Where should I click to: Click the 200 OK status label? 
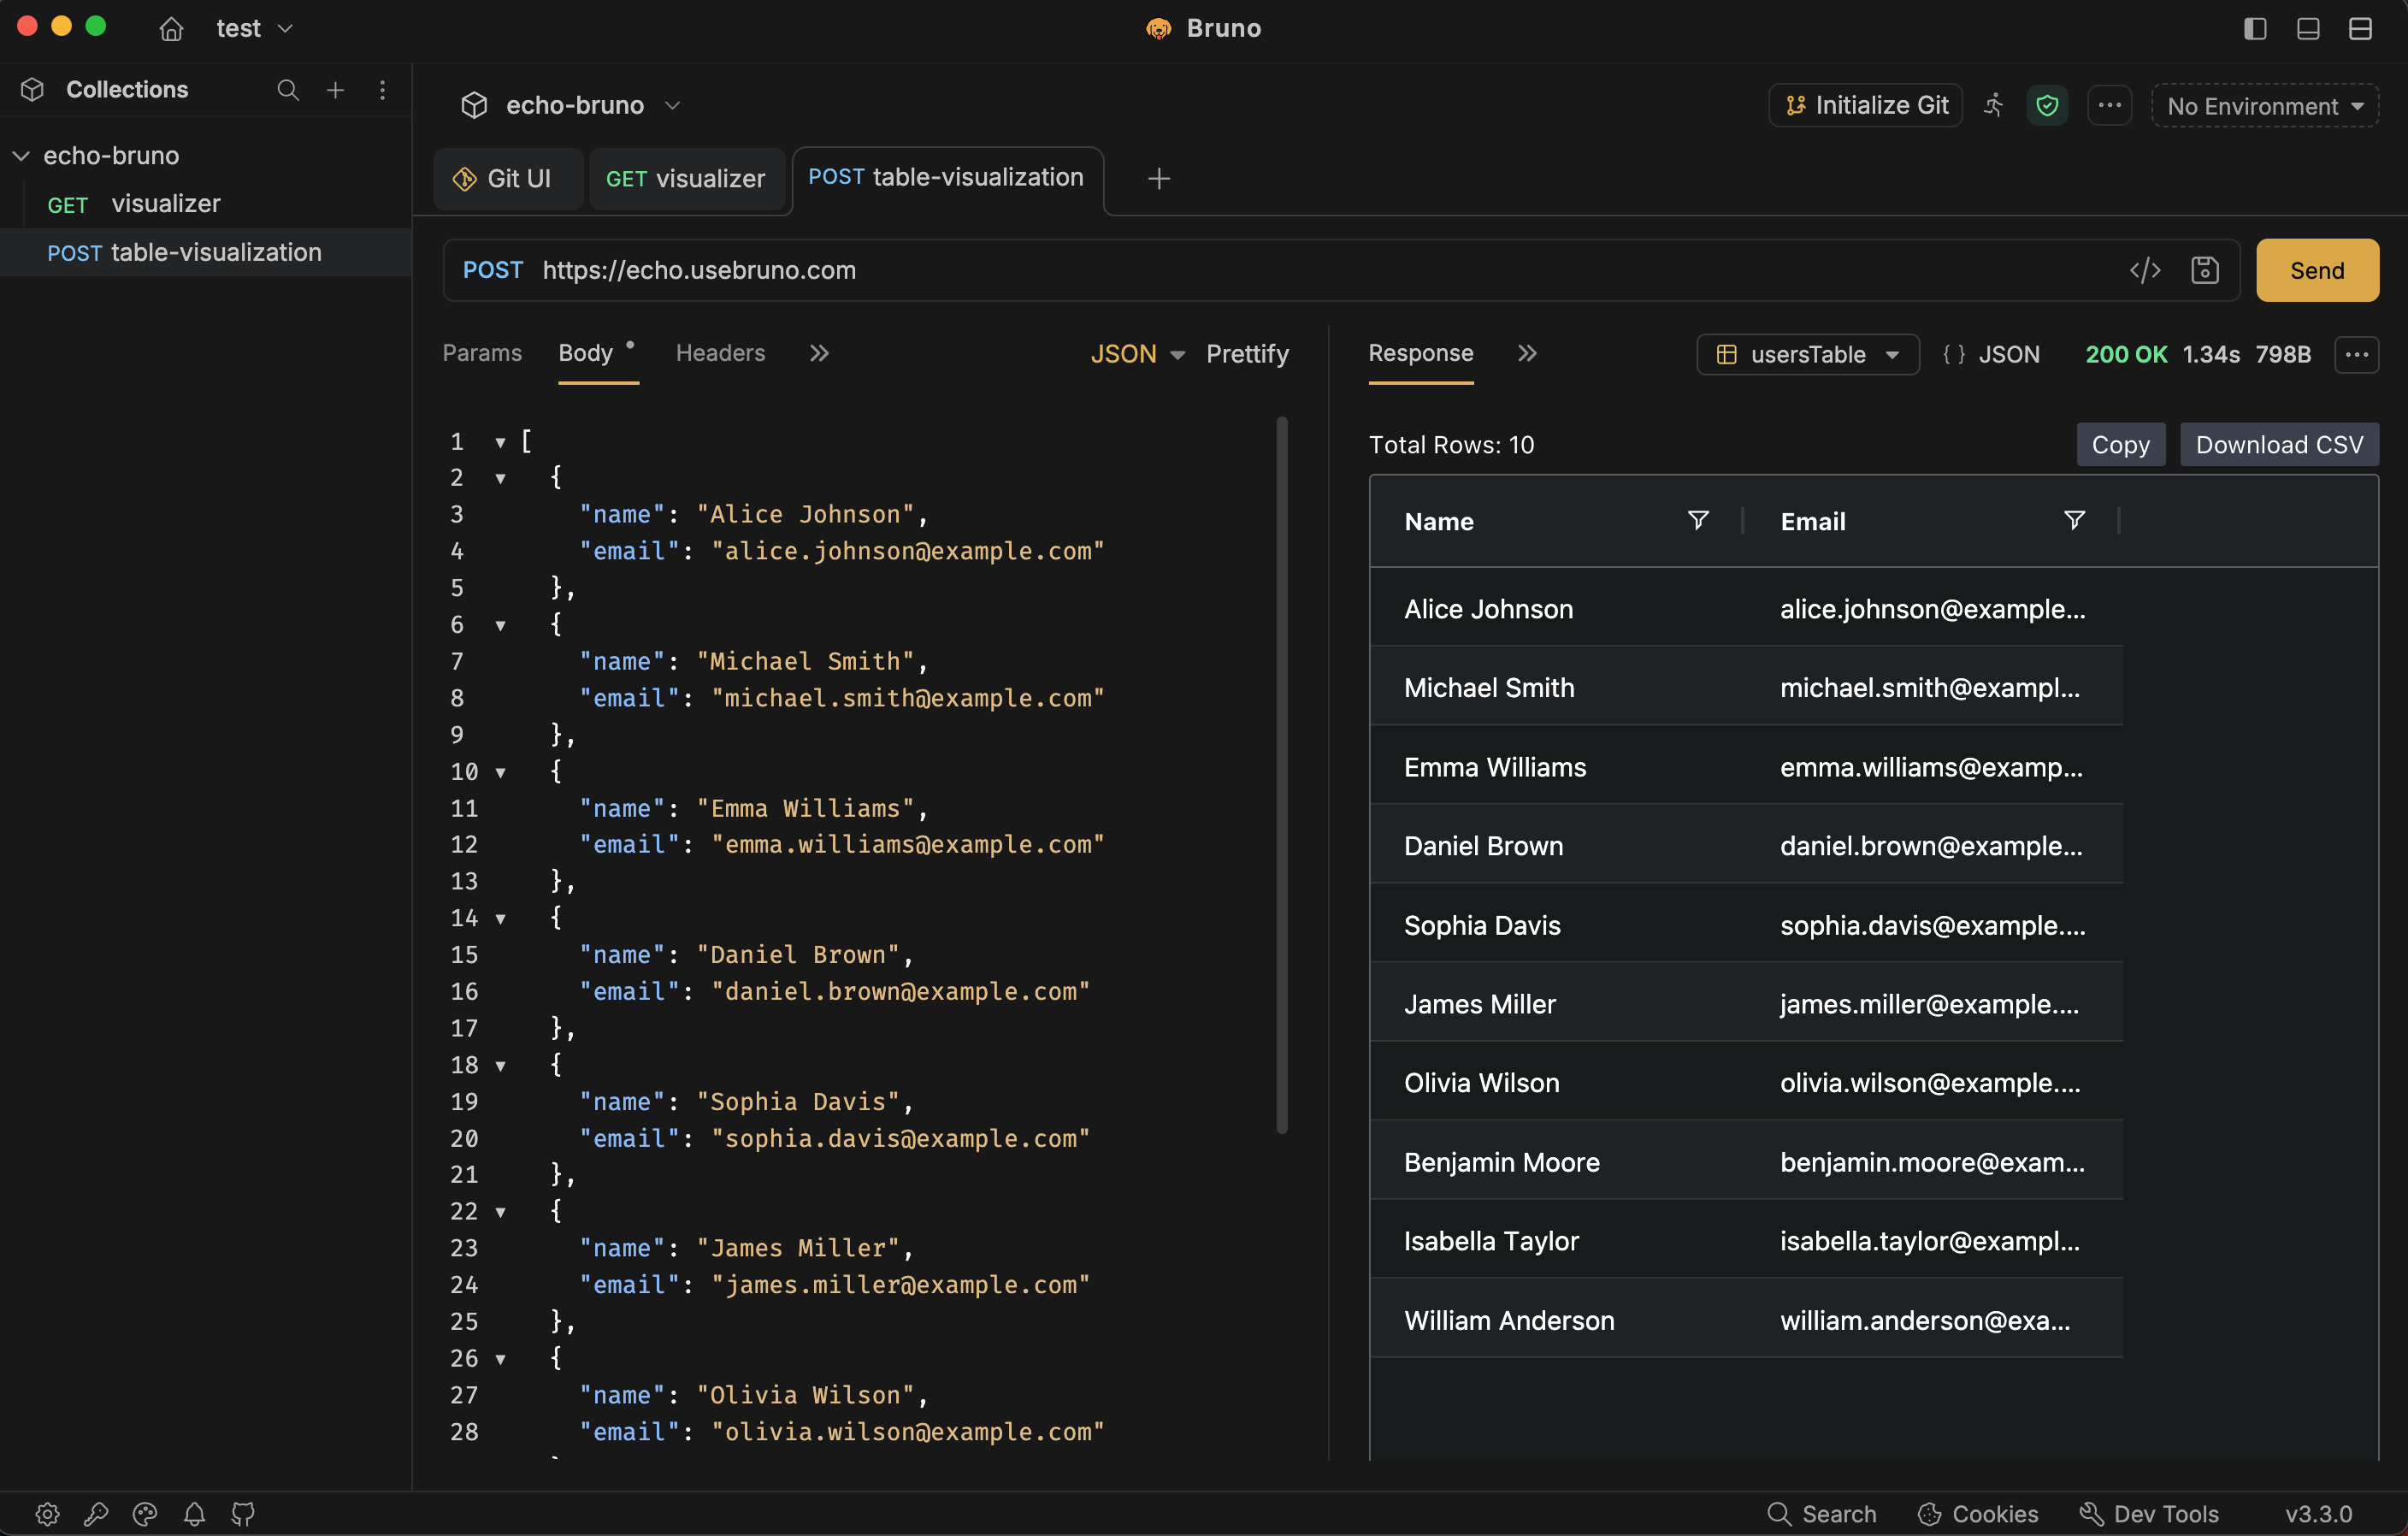click(x=2126, y=354)
